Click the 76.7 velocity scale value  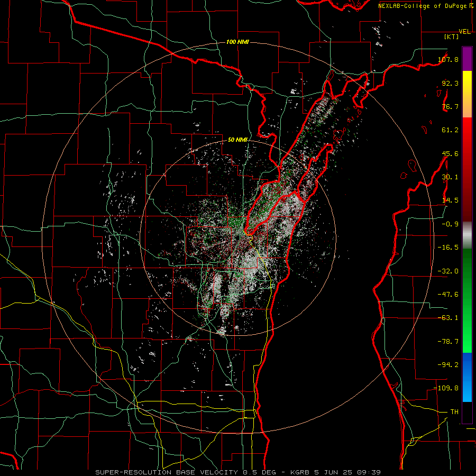[x=450, y=106]
